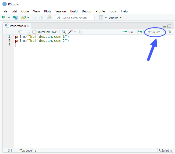
Task: Click the Source button
Action: [153, 32]
